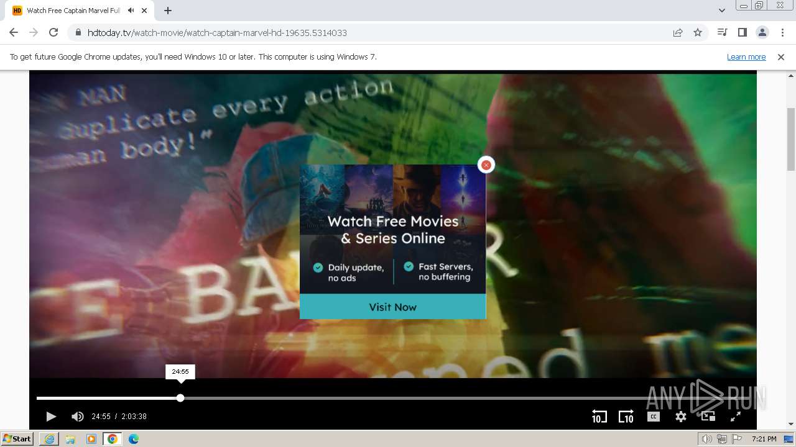
Task: Dismiss the Chrome update notification bar
Action: point(781,56)
